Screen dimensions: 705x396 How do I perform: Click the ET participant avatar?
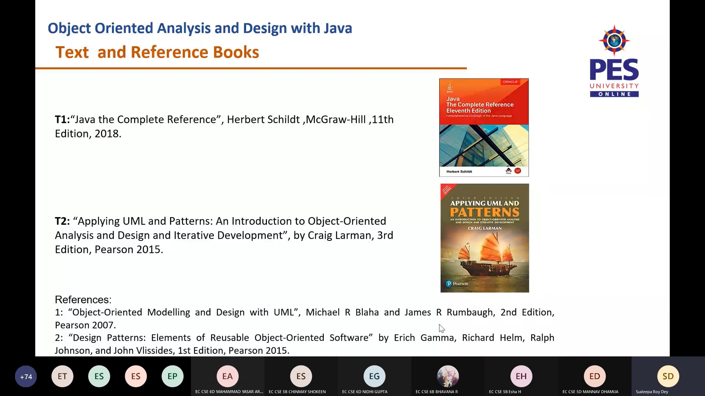[x=62, y=376]
